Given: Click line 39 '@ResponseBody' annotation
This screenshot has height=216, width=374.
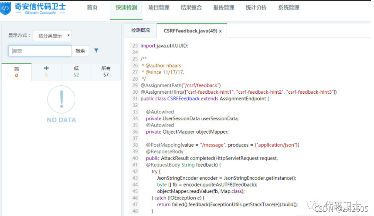Looking at the screenshot, I should click(x=164, y=152).
